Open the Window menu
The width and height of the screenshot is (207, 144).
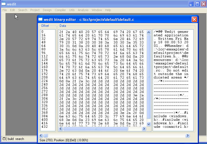tap(97, 10)
